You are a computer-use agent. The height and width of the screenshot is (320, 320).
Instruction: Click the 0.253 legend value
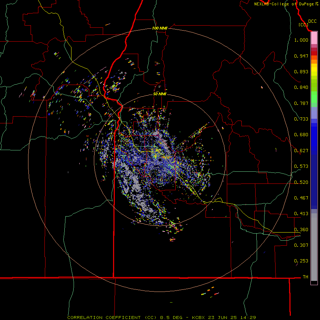[301, 261]
